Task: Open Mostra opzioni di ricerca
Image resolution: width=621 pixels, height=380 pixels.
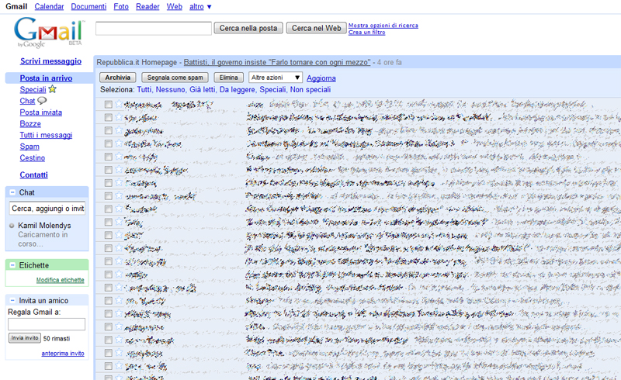Action: (x=383, y=26)
